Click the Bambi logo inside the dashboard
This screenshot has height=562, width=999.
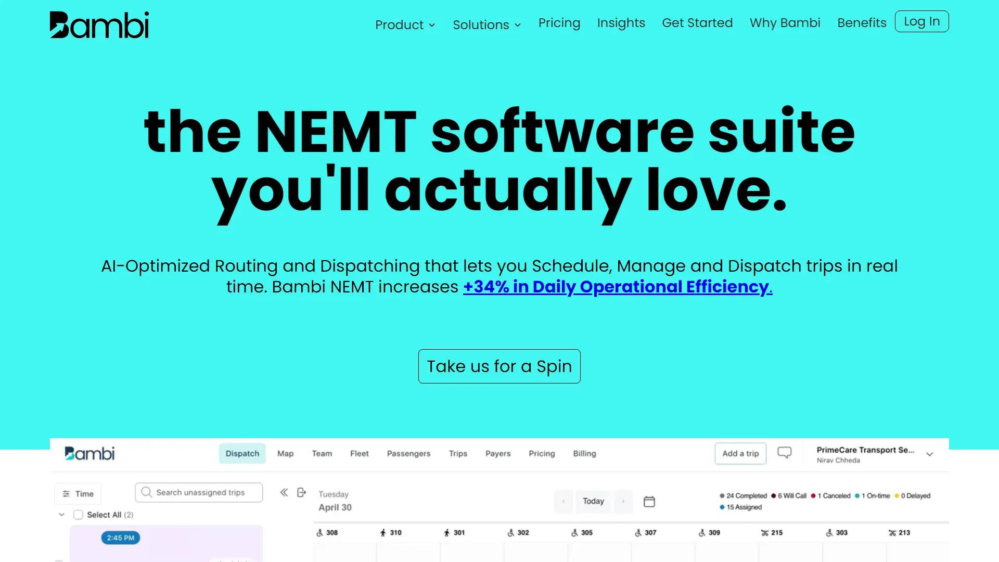tap(89, 453)
